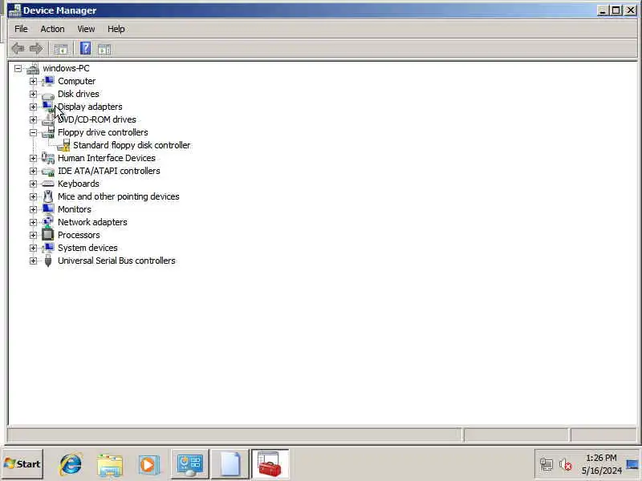Expand the Human Interface Devices node
642x481 pixels.
click(x=33, y=158)
